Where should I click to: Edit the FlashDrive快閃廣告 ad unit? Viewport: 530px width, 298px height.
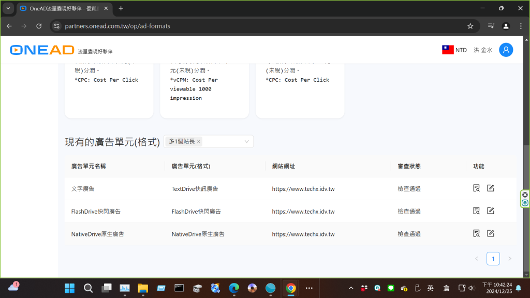(491, 211)
